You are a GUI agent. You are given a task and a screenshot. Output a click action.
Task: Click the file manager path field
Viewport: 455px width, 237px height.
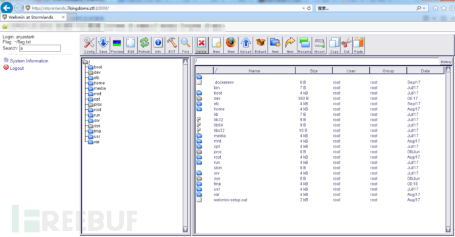[x=317, y=61]
